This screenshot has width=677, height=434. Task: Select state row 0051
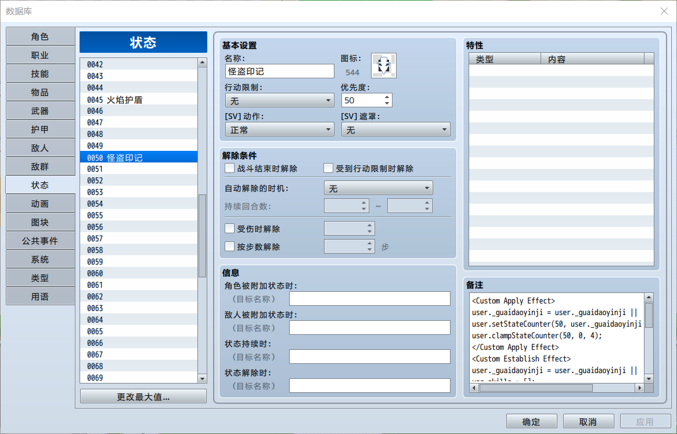pos(139,169)
